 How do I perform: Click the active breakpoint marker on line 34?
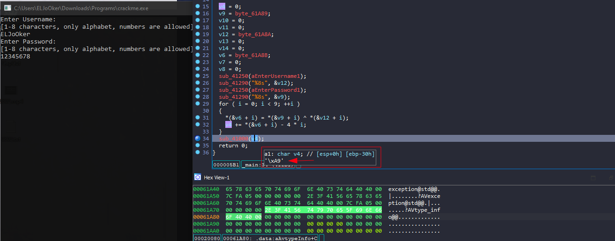pyautogui.click(x=198, y=139)
